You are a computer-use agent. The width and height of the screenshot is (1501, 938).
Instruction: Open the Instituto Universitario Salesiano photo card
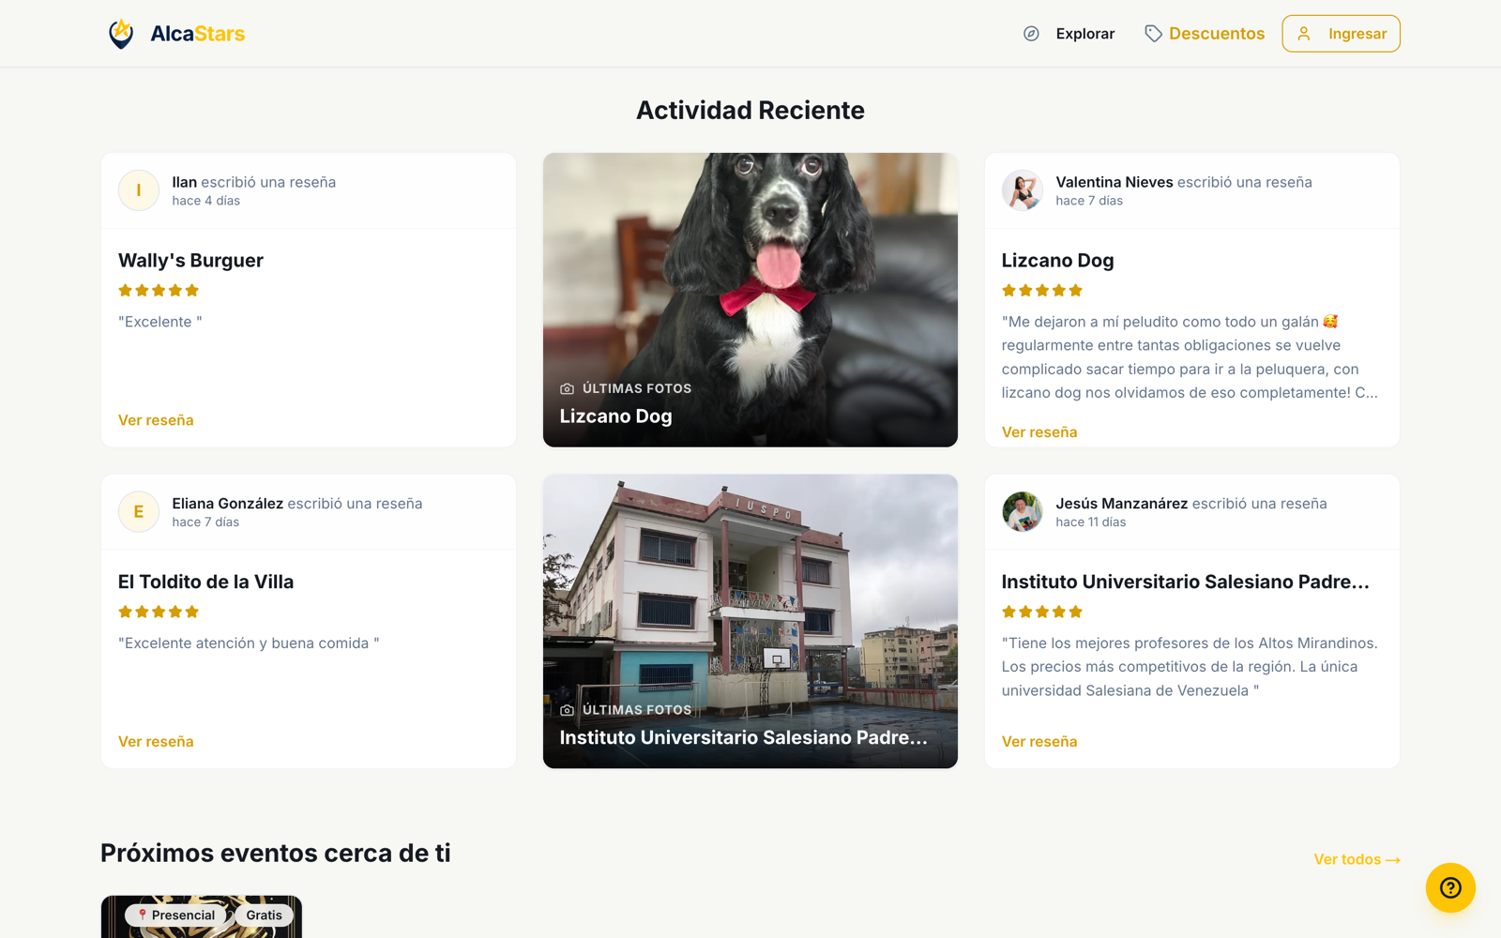750,621
